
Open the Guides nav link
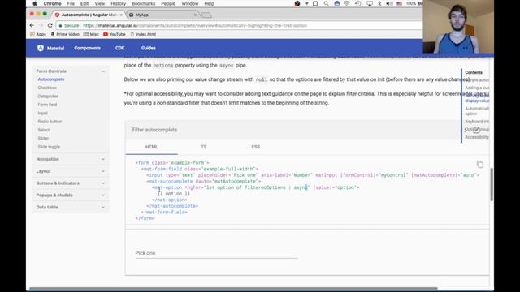coord(148,48)
